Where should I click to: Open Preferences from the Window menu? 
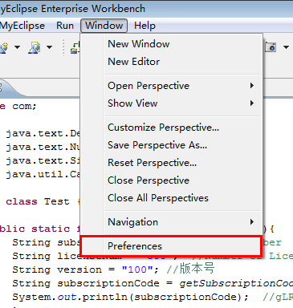pyautogui.click(x=171, y=246)
